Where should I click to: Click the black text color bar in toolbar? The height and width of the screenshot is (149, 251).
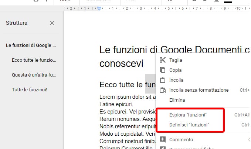[228, 2]
